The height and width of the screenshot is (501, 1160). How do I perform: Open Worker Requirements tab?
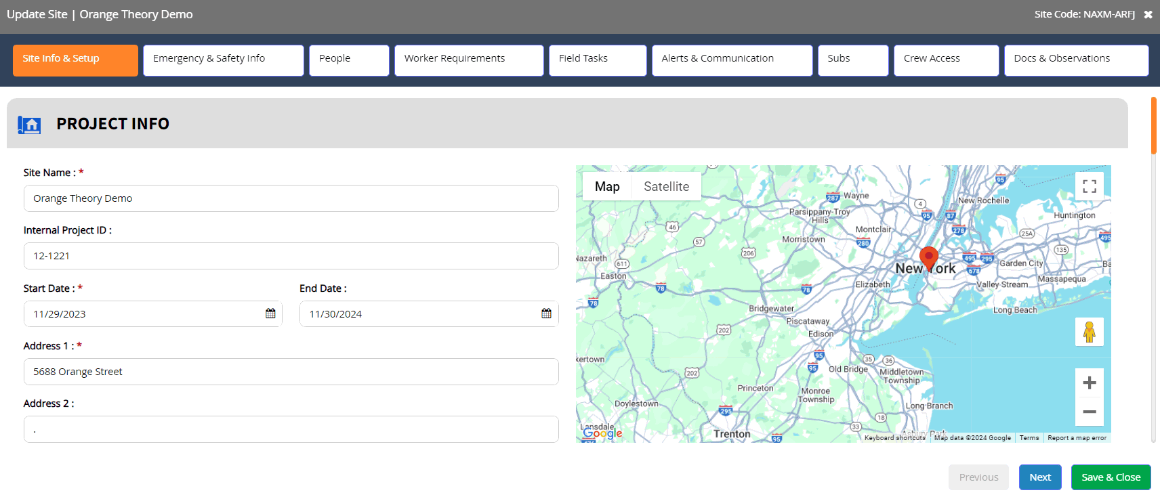[469, 60]
